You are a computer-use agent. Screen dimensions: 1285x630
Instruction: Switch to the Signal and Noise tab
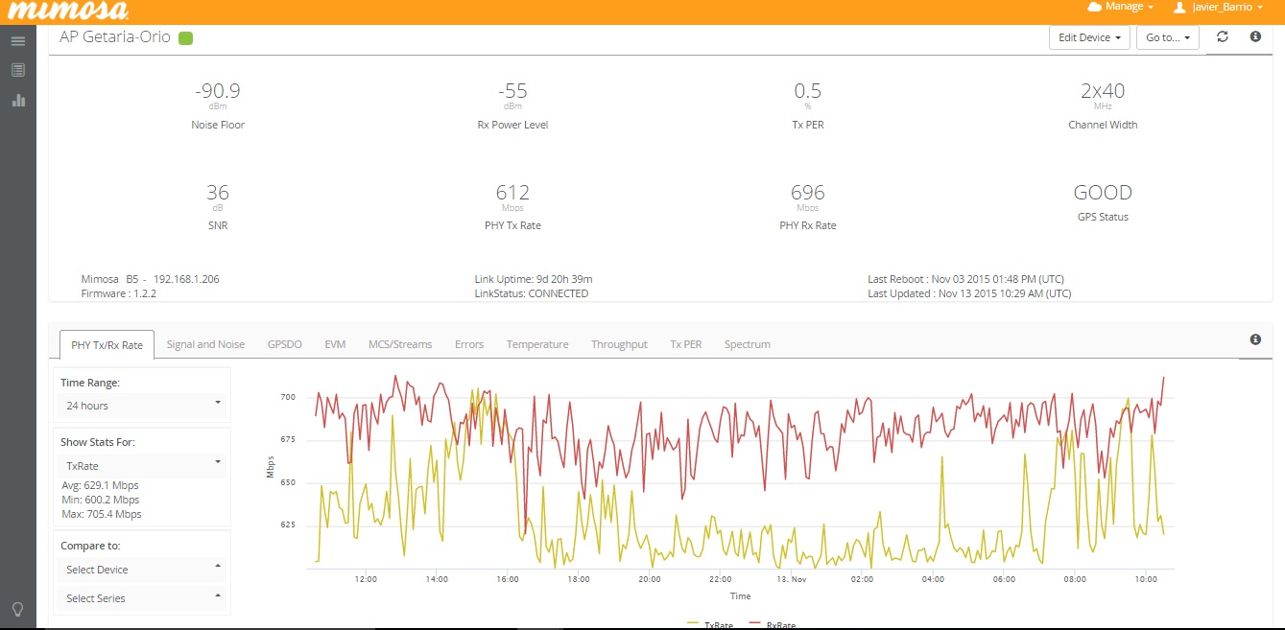tap(205, 344)
